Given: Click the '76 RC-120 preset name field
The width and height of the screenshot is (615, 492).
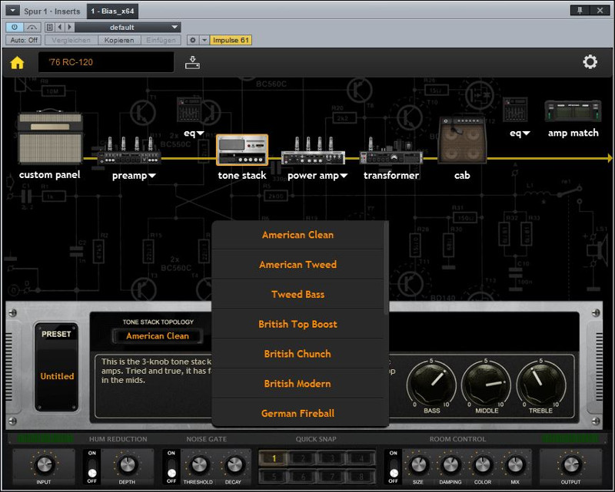Looking at the screenshot, I should [106, 62].
